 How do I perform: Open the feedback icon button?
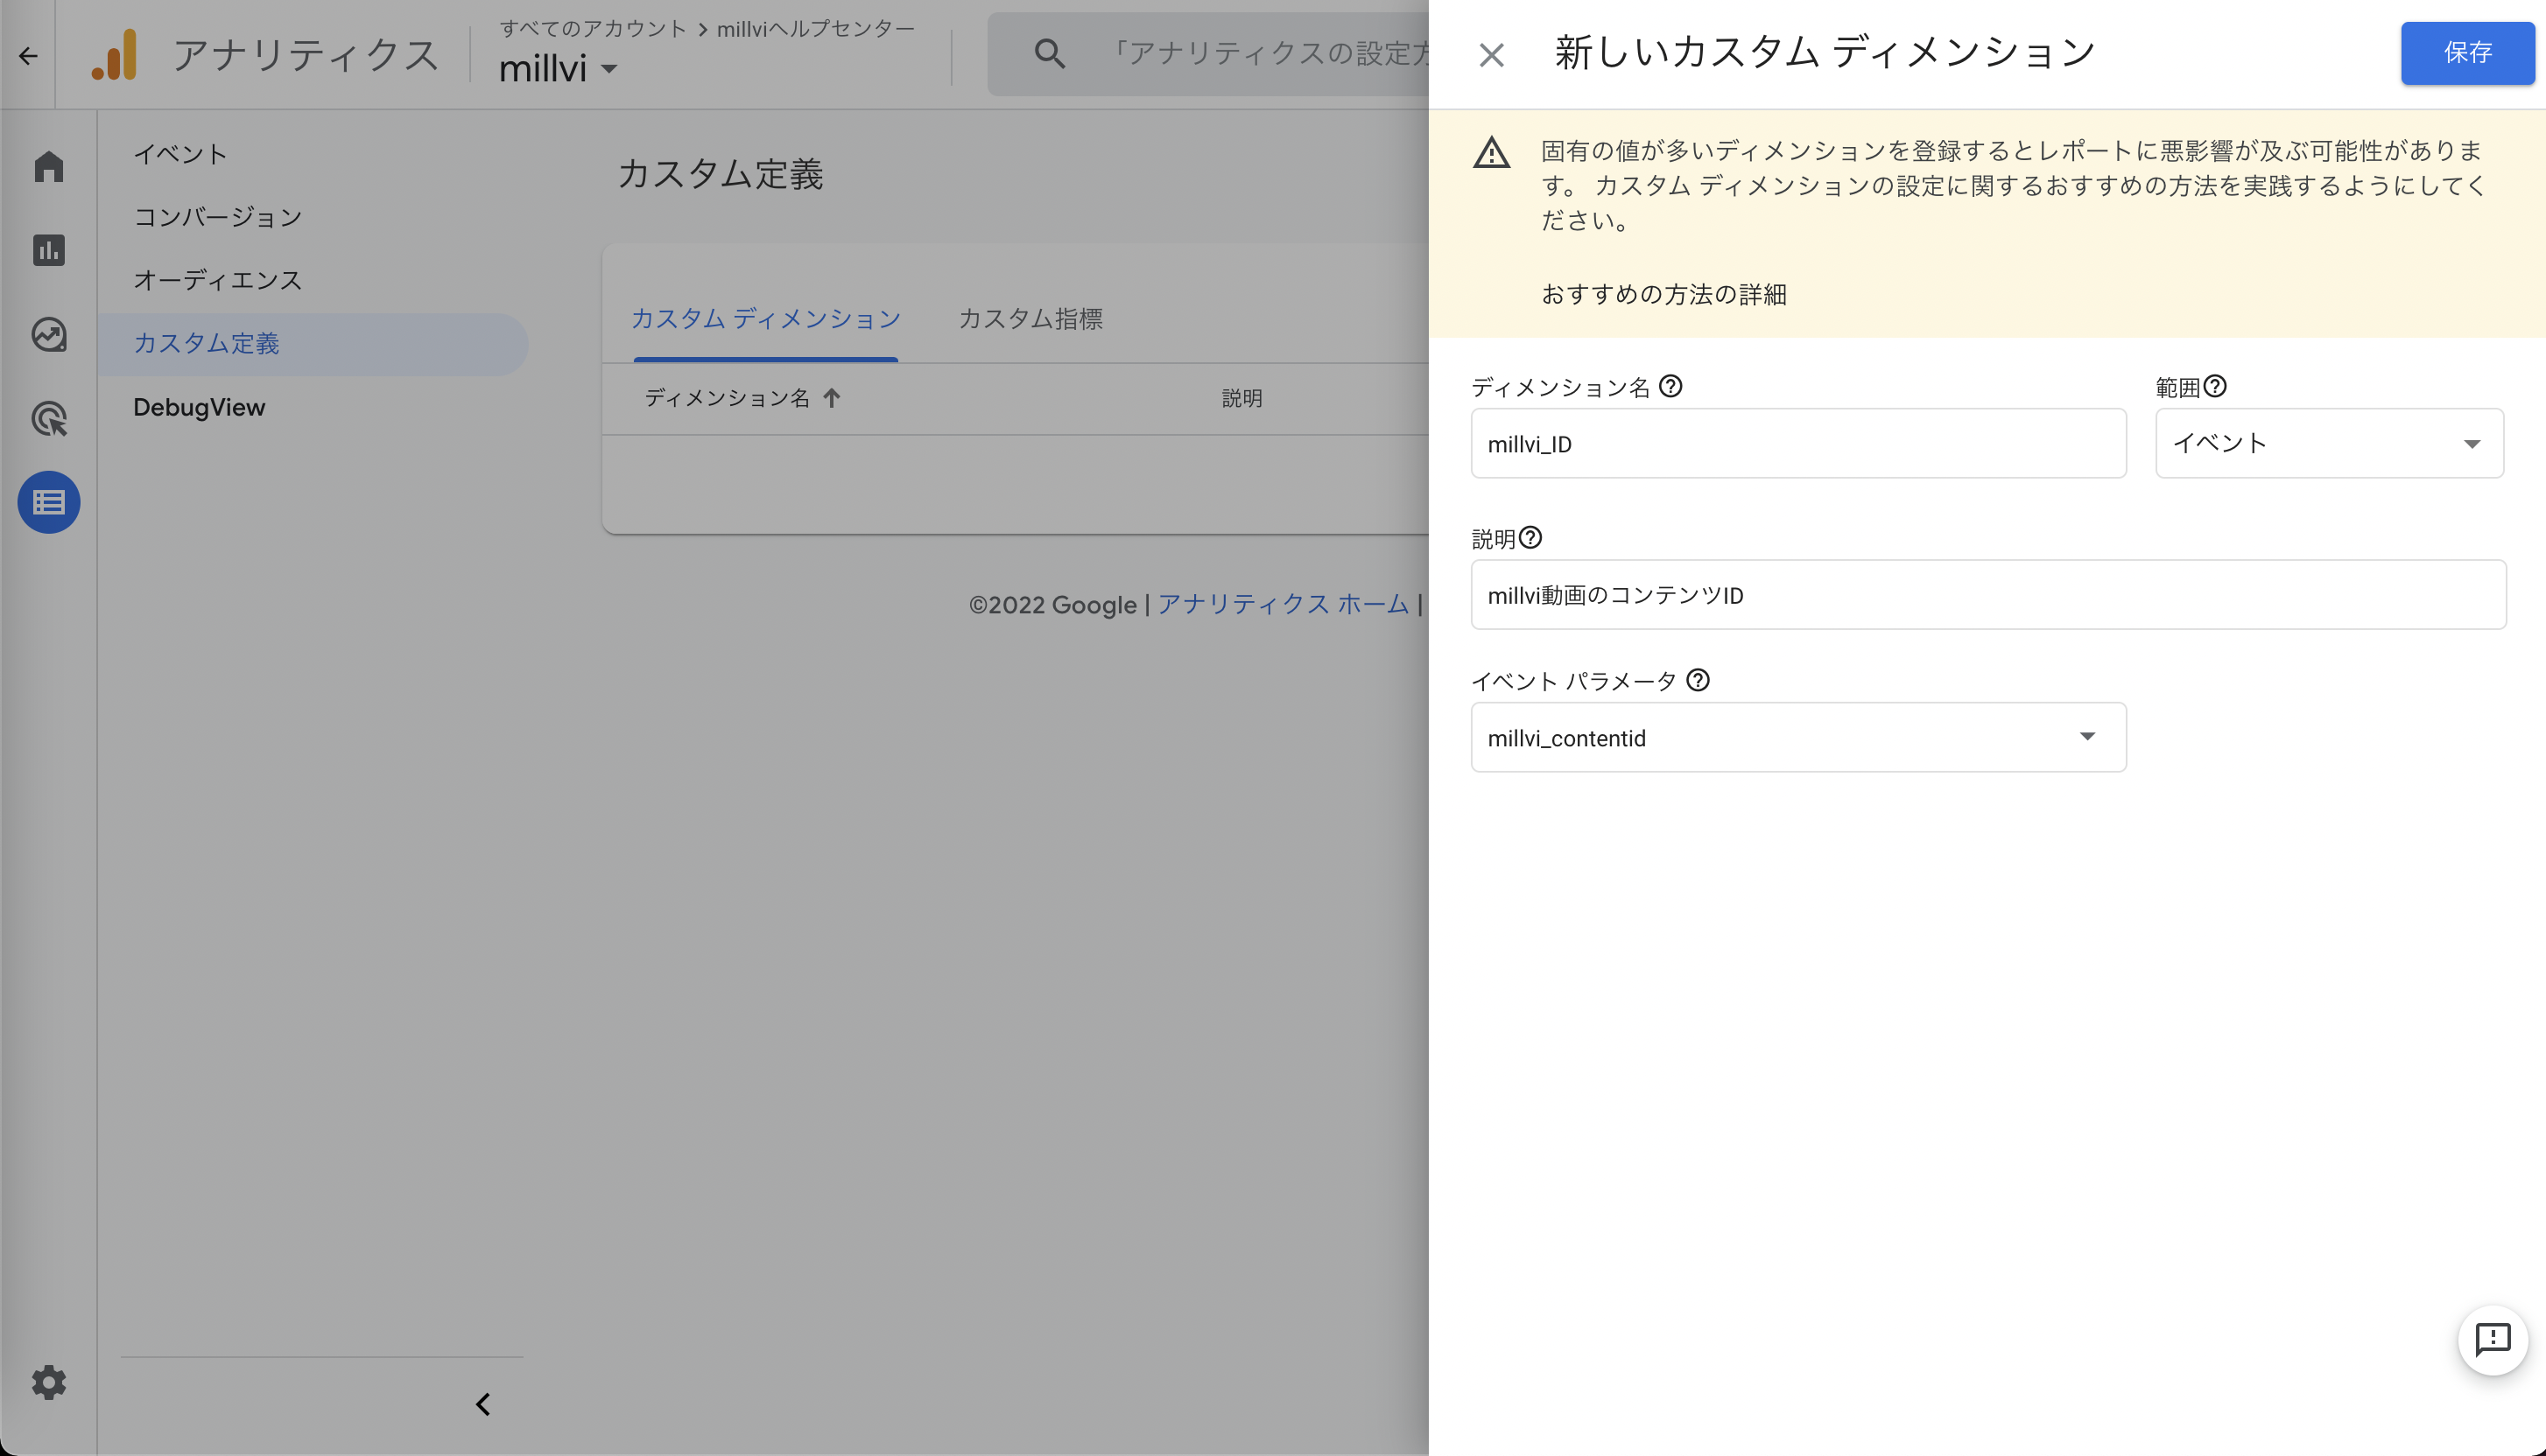click(2492, 1340)
